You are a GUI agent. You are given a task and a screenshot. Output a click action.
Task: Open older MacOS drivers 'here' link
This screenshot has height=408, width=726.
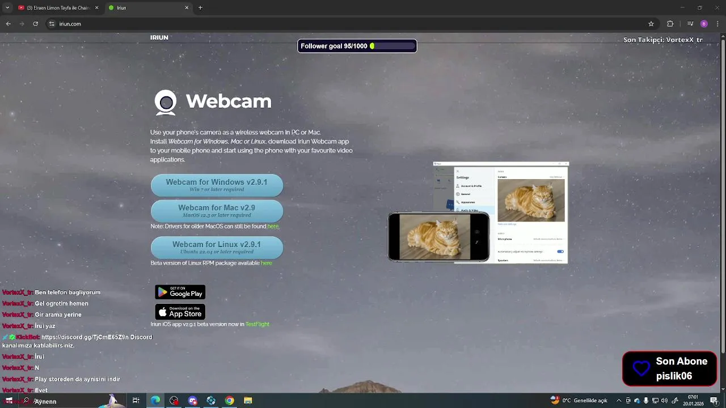[x=273, y=226]
